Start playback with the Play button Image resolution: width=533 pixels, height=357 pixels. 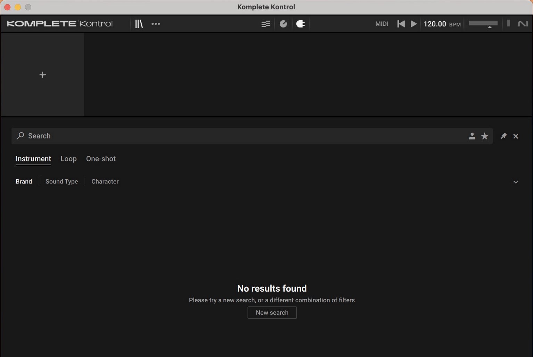[413, 24]
